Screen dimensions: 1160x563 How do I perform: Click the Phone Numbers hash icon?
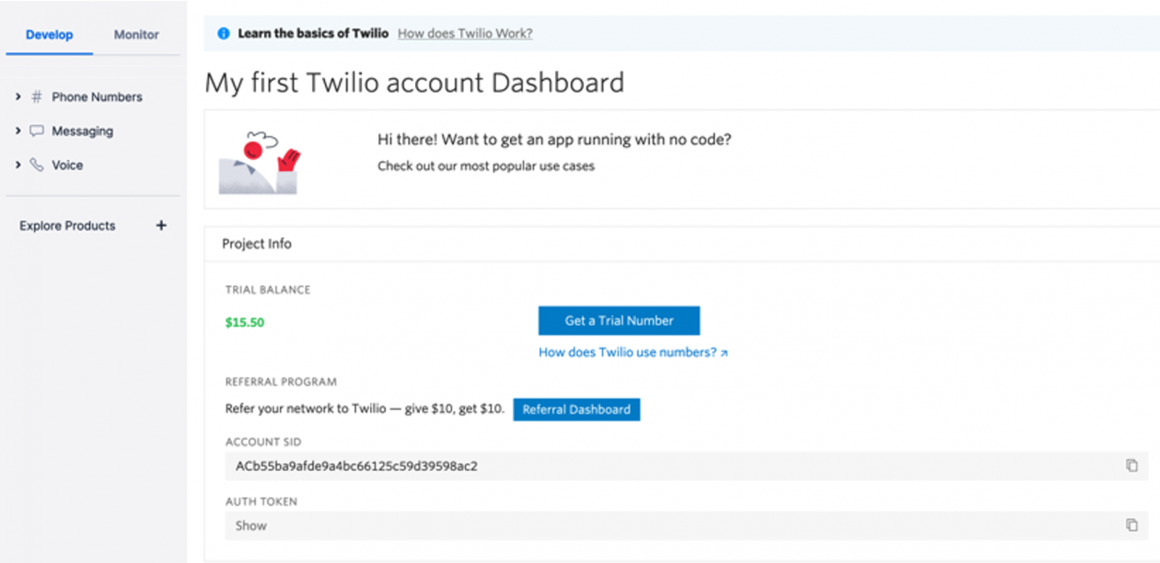tap(37, 97)
